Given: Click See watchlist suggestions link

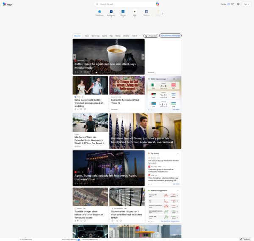Looking at the screenshot, I should pos(170,221).
